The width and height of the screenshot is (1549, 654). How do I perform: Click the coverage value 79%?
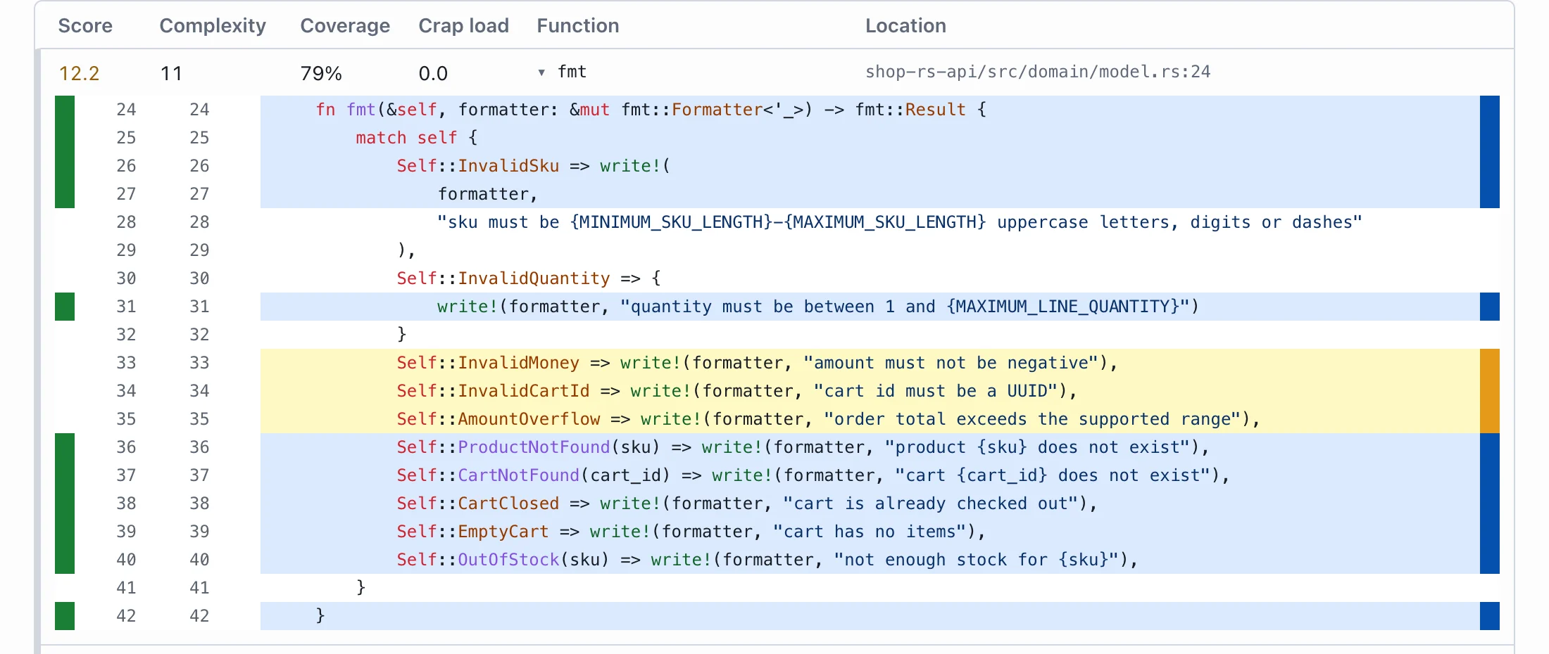pyautogui.click(x=321, y=73)
